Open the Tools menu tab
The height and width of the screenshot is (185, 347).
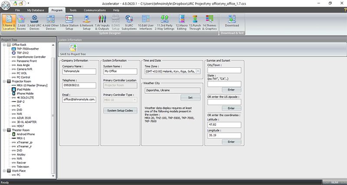coord(73,10)
